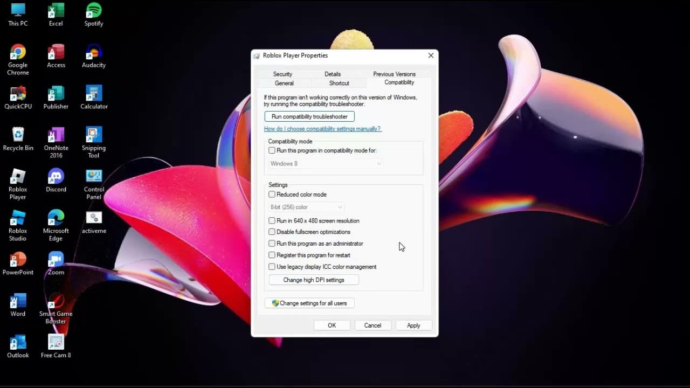
Task: Select the Outlook desktop shortcut
Action: (x=18, y=347)
